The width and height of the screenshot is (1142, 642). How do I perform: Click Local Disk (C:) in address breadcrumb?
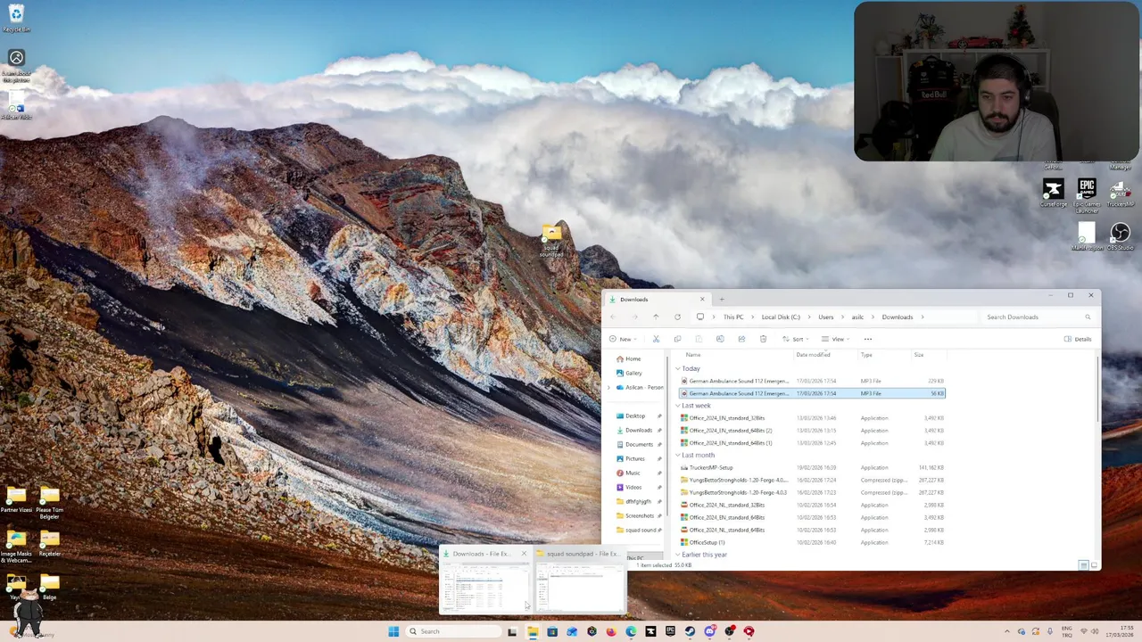click(781, 317)
